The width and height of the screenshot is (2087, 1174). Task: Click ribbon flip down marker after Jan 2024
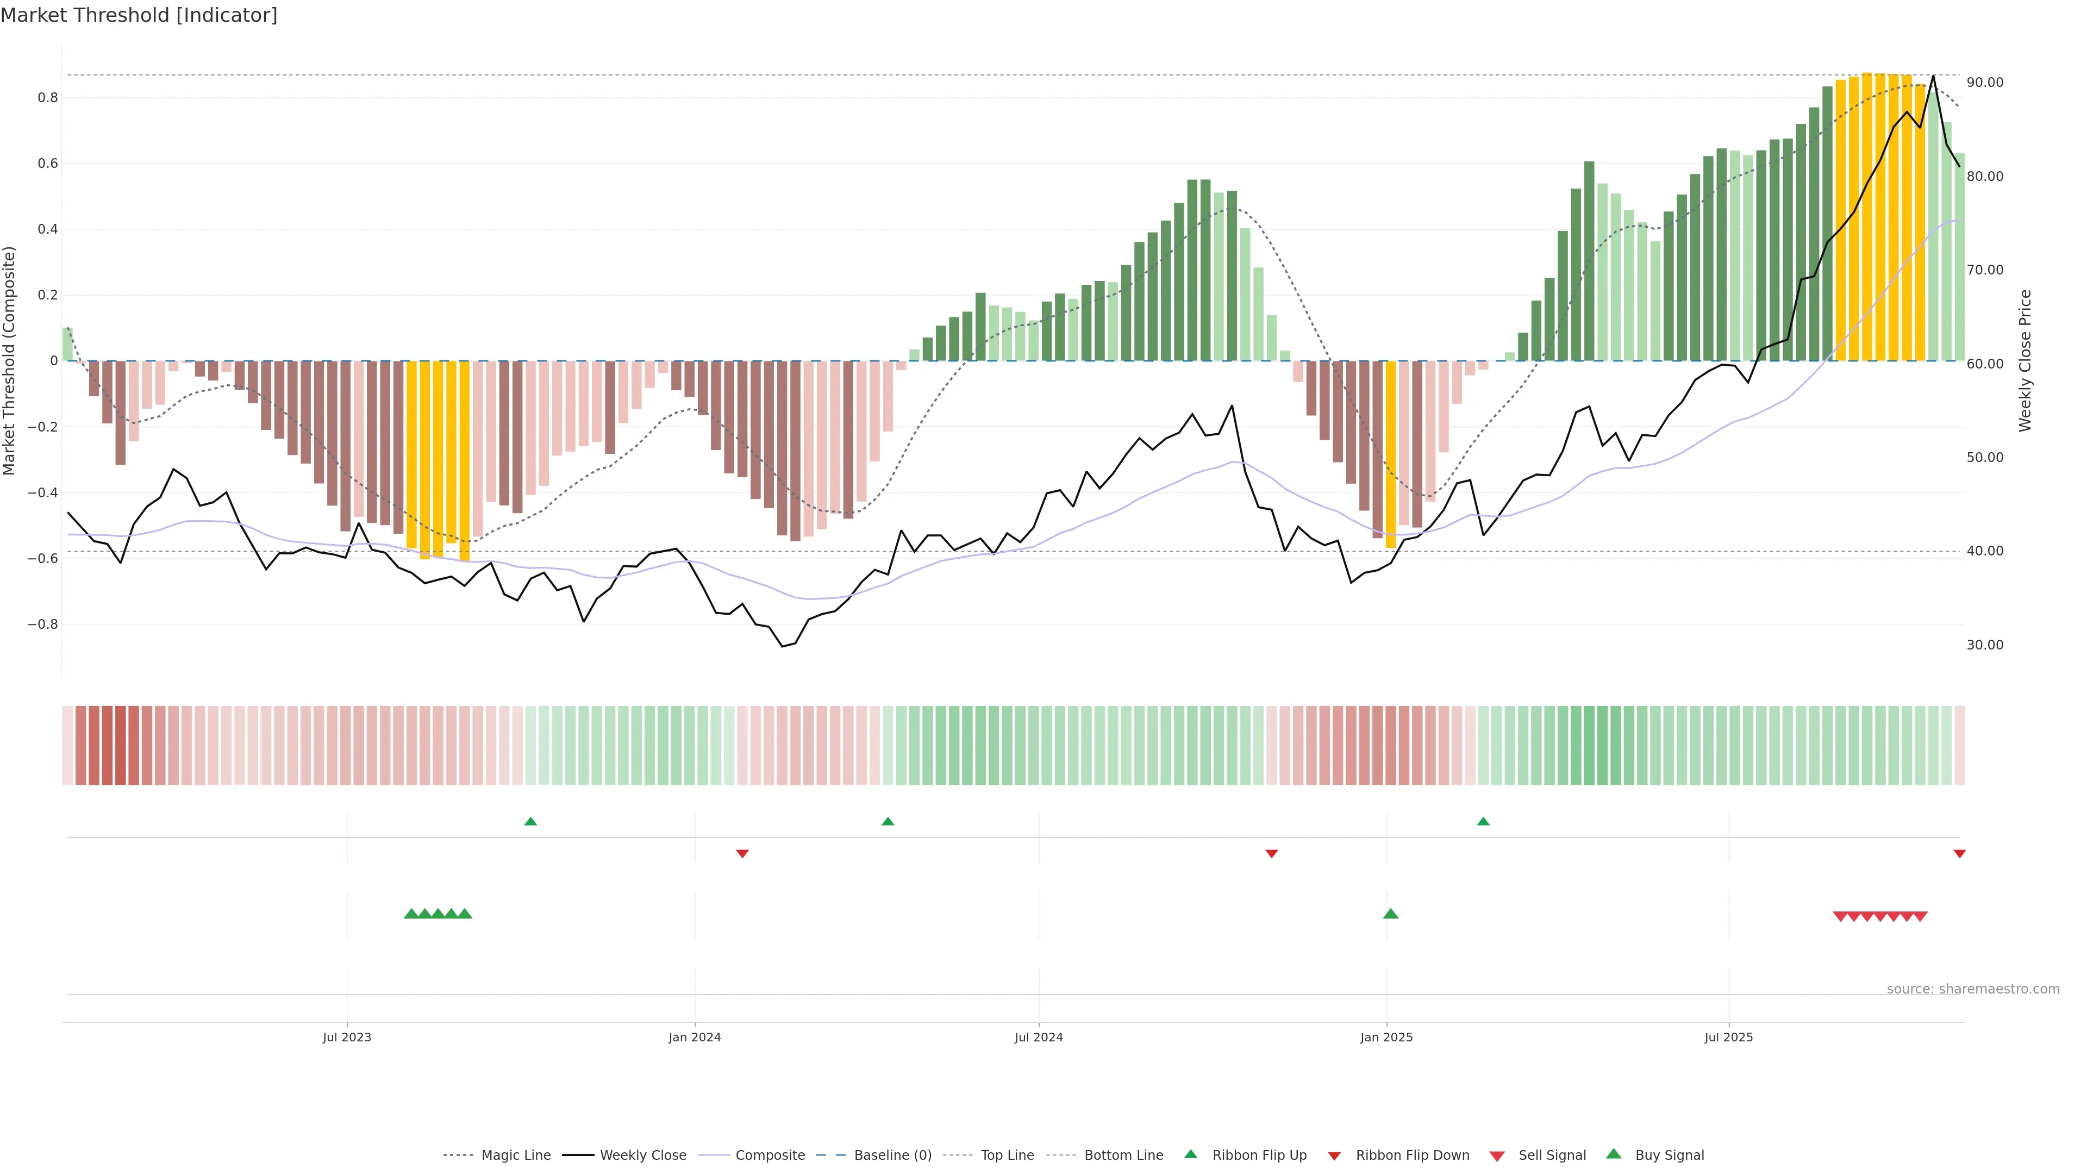pos(742,853)
